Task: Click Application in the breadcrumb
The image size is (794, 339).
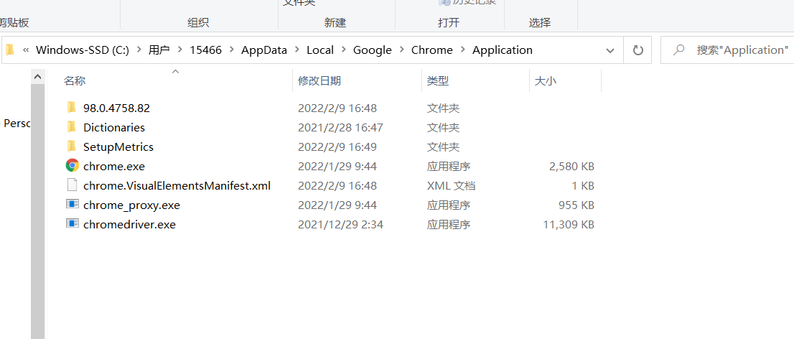Action: (503, 50)
